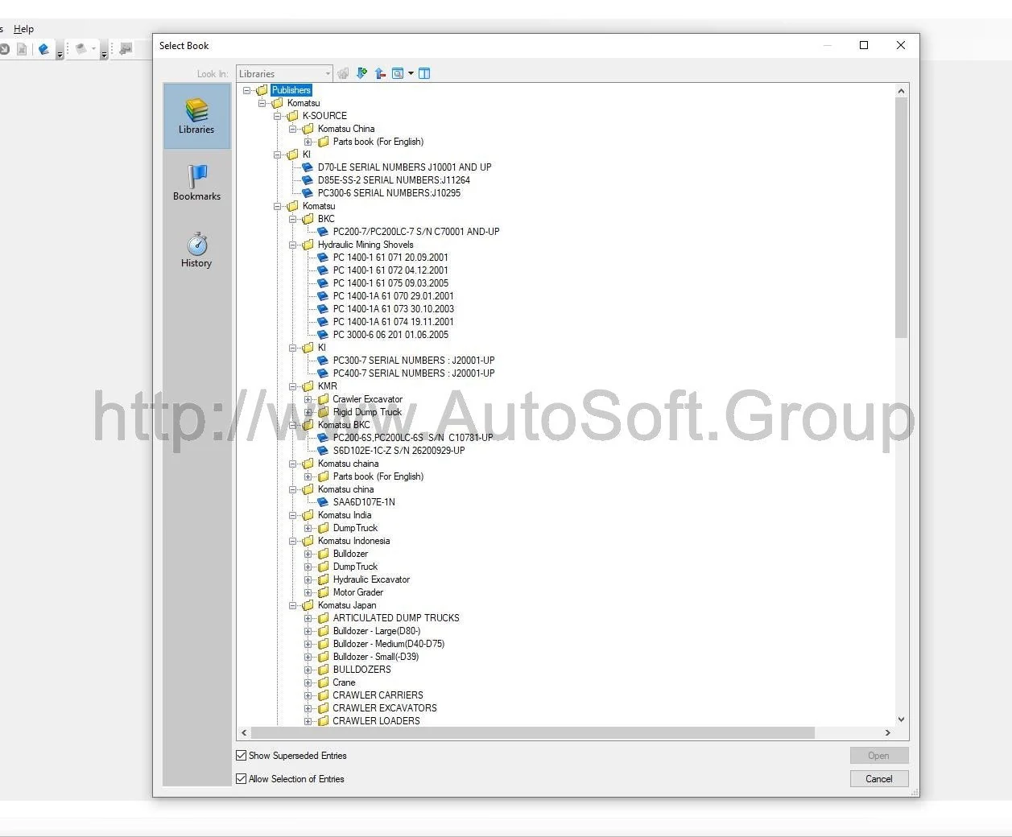The image size is (1012, 837).
Task: Click the blue book icon in main toolbar
Action: point(44,49)
